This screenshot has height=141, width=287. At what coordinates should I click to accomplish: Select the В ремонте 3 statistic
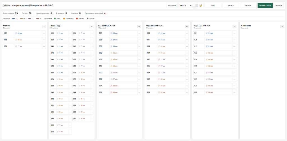tap(61, 13)
